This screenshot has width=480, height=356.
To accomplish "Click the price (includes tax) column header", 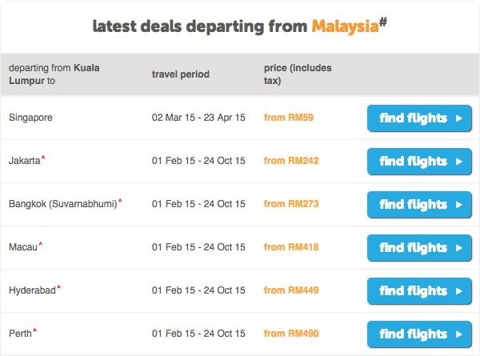I will coord(298,74).
